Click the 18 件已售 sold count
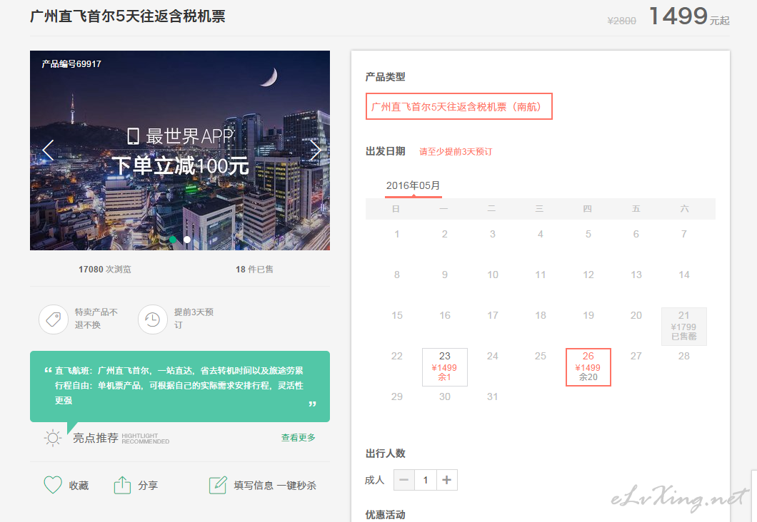This screenshot has width=757, height=522. tap(254, 269)
